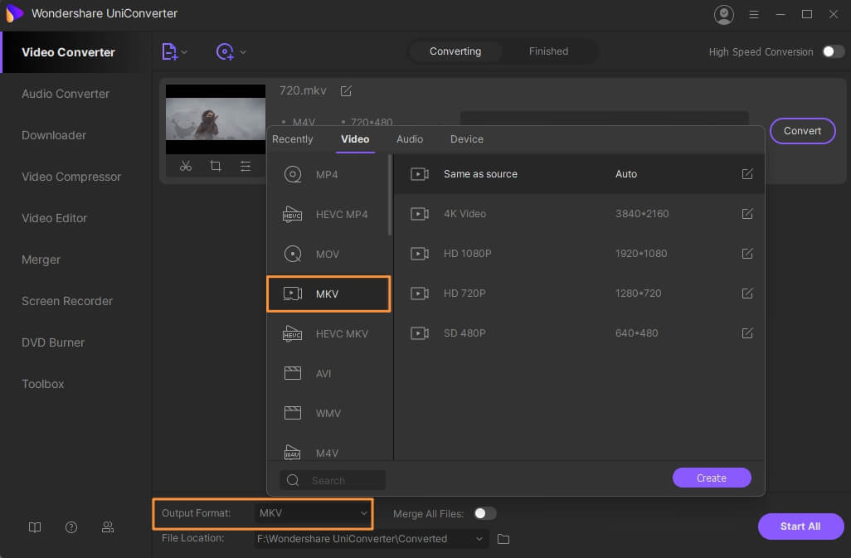Click the user account icon in title bar

(x=724, y=14)
